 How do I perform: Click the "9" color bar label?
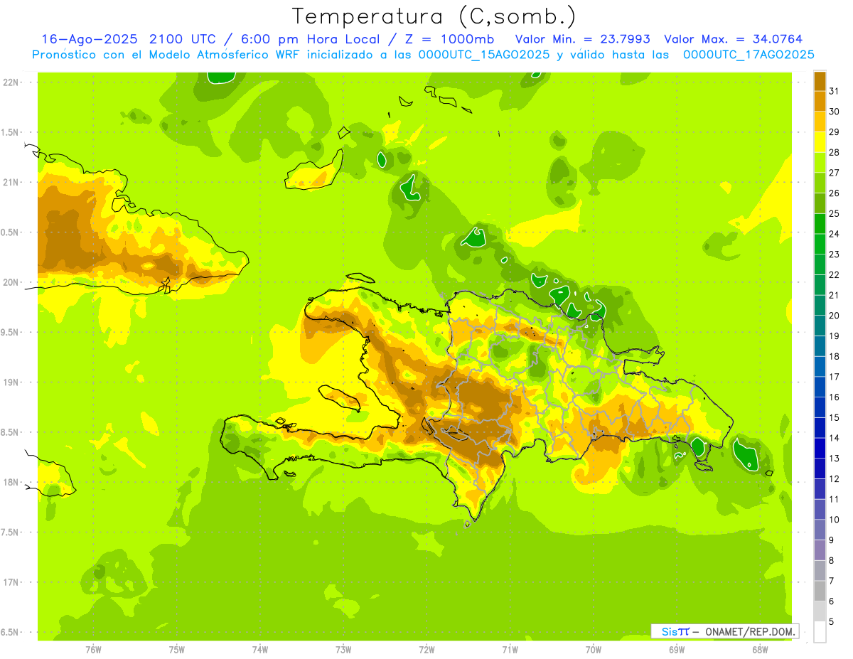(x=832, y=540)
